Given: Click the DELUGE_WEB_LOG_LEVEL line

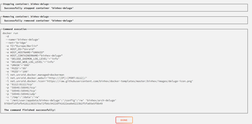Looking at the screenshot, I should pyautogui.click(x=30, y=62).
